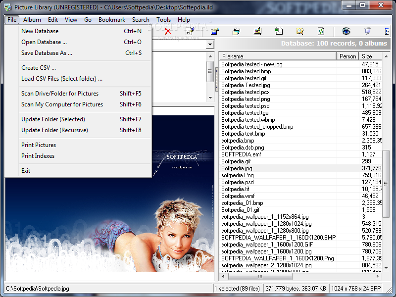Select row Softpedia.wmf

[300, 196]
